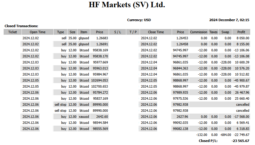Screen dimensions: 255x145
Task: Click the Currency: USD label
Action: pyautogui.click(x=139, y=20)
